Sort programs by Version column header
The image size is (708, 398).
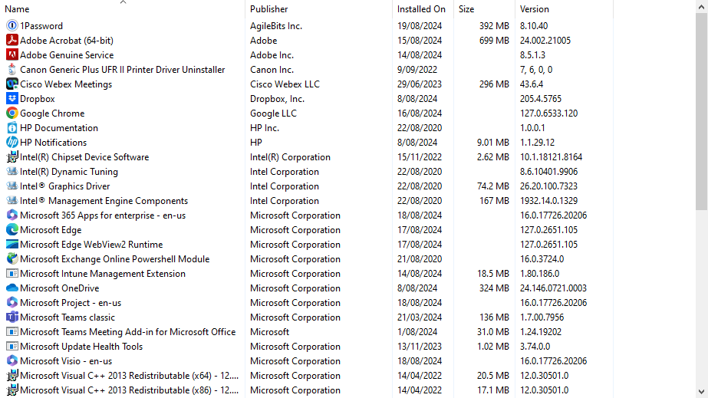[564, 9]
